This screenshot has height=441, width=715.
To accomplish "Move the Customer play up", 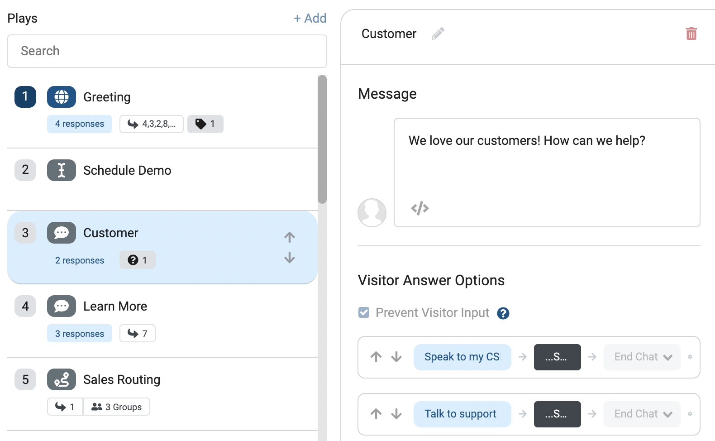I will pyautogui.click(x=289, y=237).
